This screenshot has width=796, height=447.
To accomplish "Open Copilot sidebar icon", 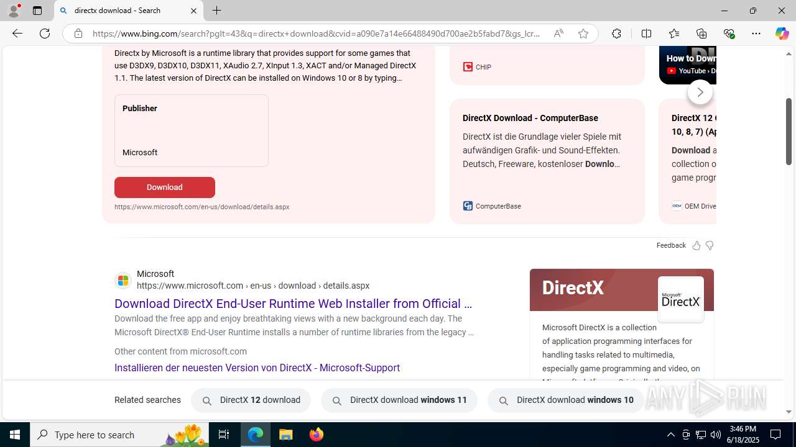I will pos(782,34).
